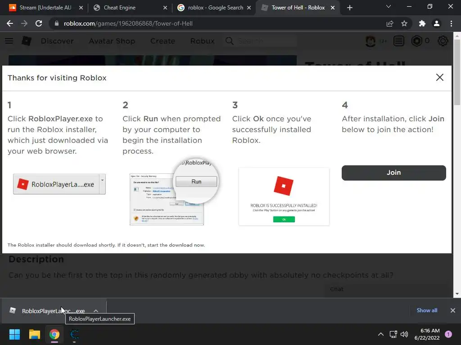This screenshot has width=461, height=345.
Task: Open the Robux menu item
Action: (202, 41)
